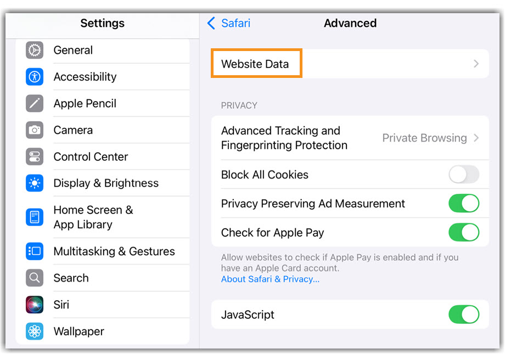This screenshot has width=505, height=354.
Task: Turn off Check for Apple Pay
Action: [x=464, y=232]
